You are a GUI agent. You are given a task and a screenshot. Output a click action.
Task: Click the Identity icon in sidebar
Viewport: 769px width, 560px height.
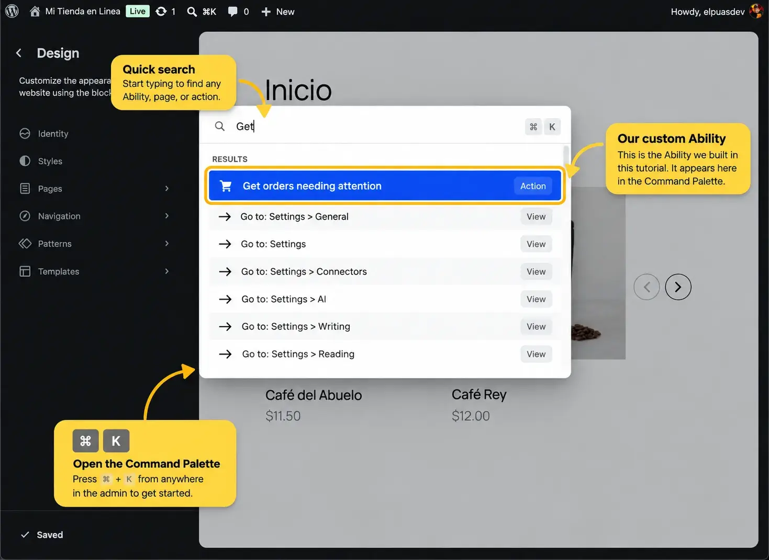(x=25, y=133)
